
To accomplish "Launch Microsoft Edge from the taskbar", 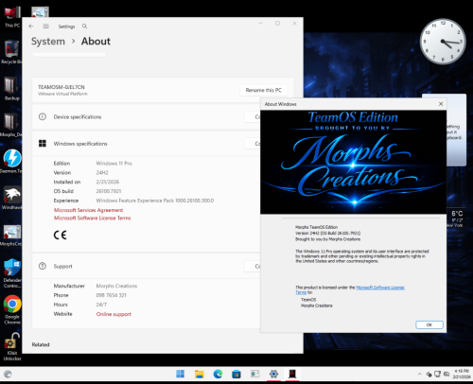I will [218, 375].
